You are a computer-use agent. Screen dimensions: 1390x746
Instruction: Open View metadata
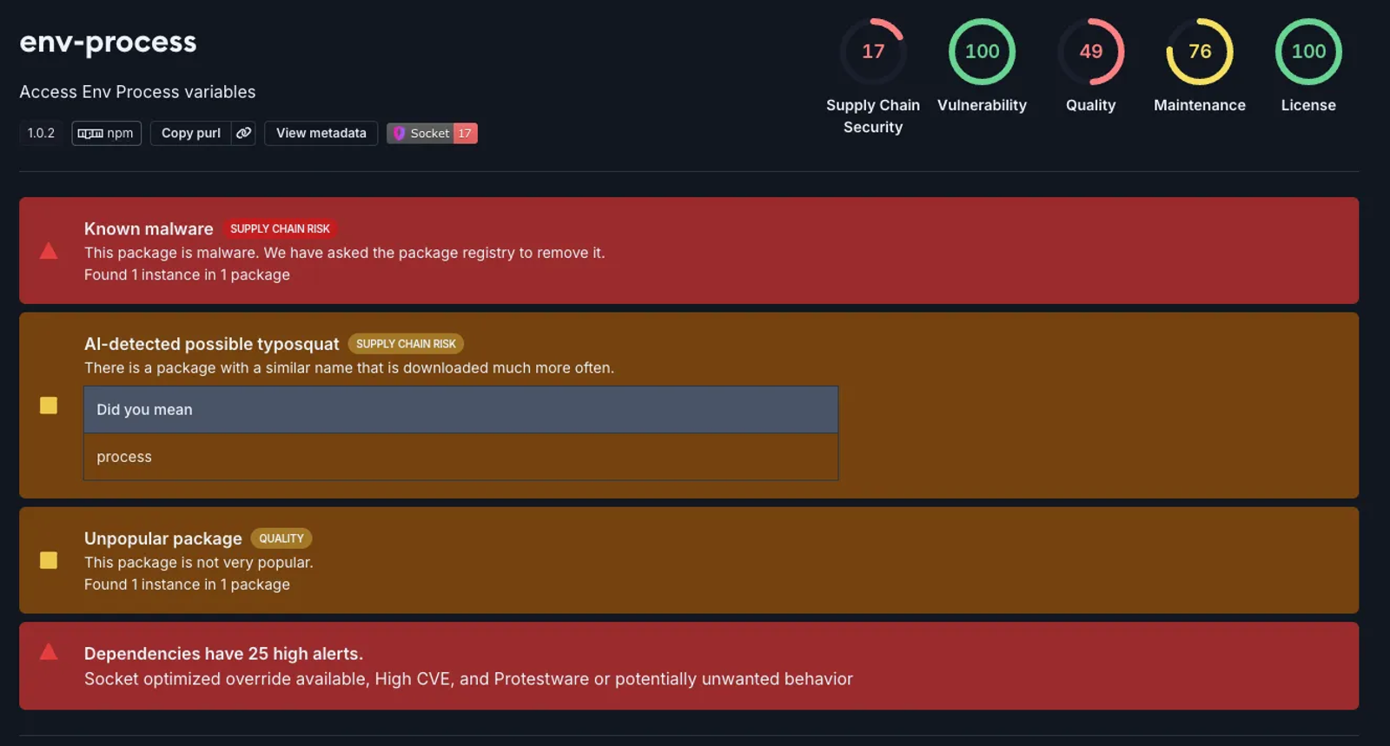coord(321,133)
